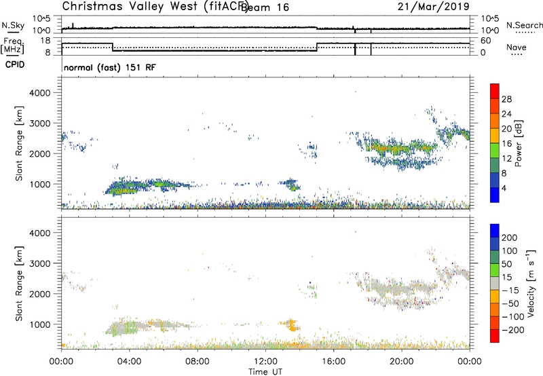Click 'normal (fast) 151 RF' text
The width and height of the screenshot is (543, 376).
tap(110, 67)
